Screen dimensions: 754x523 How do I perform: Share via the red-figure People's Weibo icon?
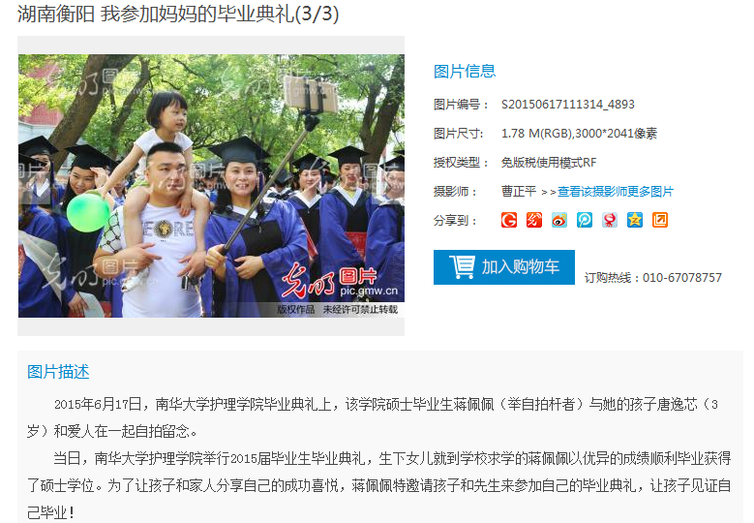tap(610, 220)
